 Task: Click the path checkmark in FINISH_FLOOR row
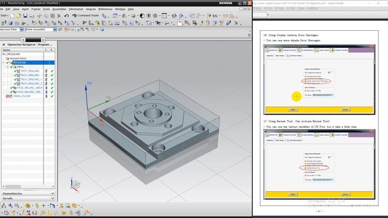[52, 96]
